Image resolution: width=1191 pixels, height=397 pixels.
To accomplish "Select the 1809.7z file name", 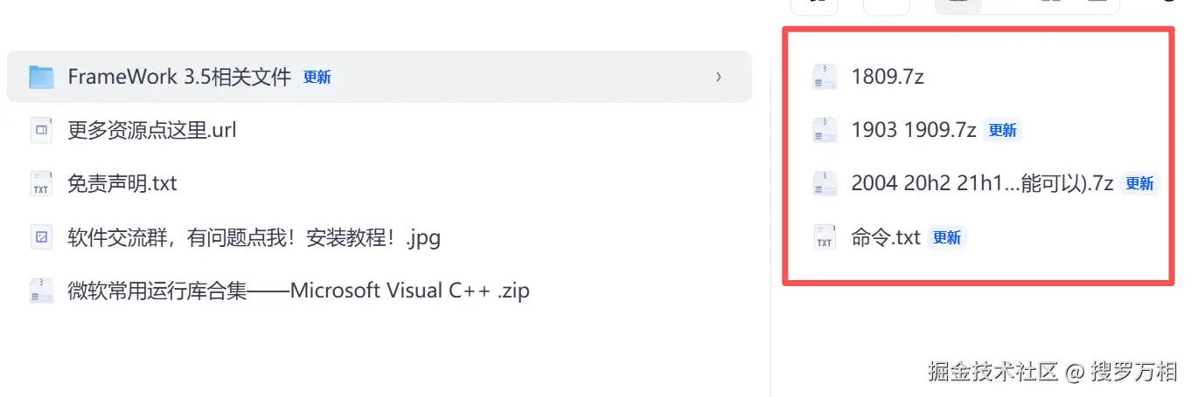I will coord(888,77).
